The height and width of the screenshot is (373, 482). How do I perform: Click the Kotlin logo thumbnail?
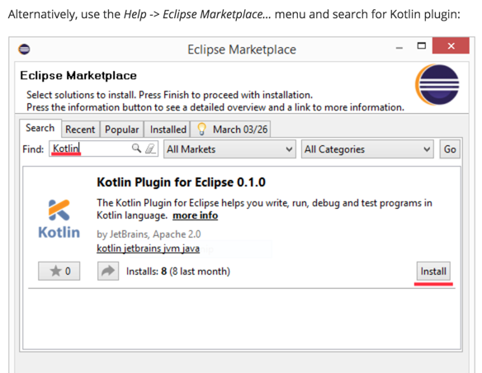coord(59,219)
